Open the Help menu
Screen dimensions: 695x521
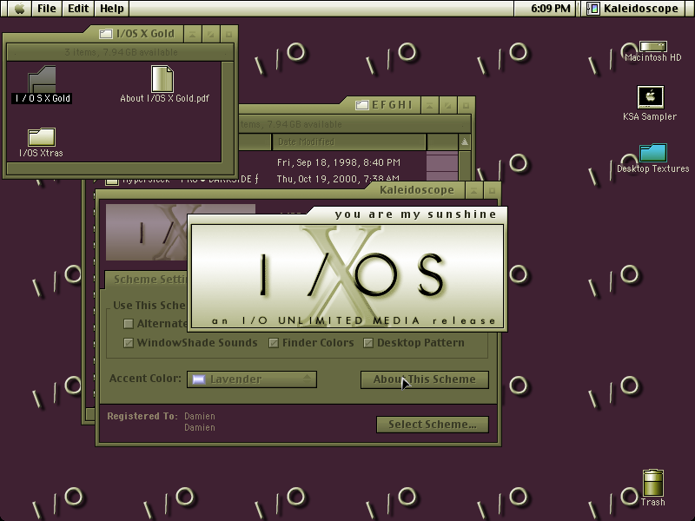coord(111,9)
